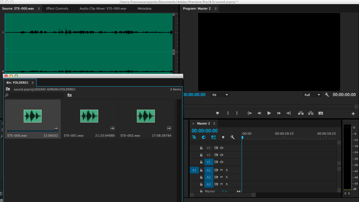Navigate up one bin folder level
This screenshot has height=202, width=359.
[8, 89]
